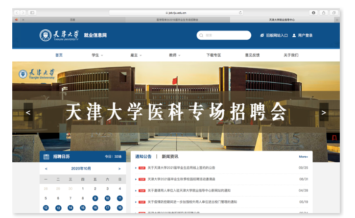Click the 用户登录 login link

[x=302, y=35]
